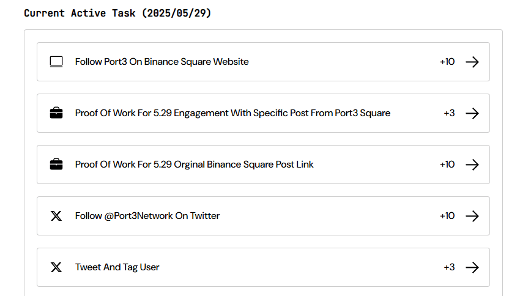This screenshot has height=296, width=509.
Task: Click X logo beside Tweet And Tag User
Action: 56,267
